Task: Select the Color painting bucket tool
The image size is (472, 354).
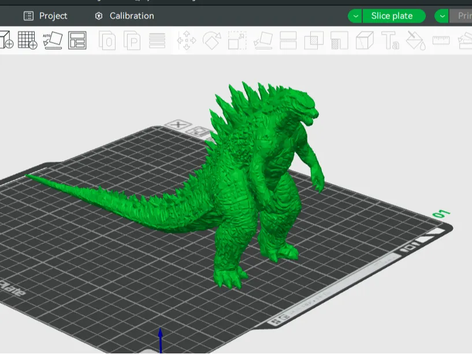Action: point(415,41)
